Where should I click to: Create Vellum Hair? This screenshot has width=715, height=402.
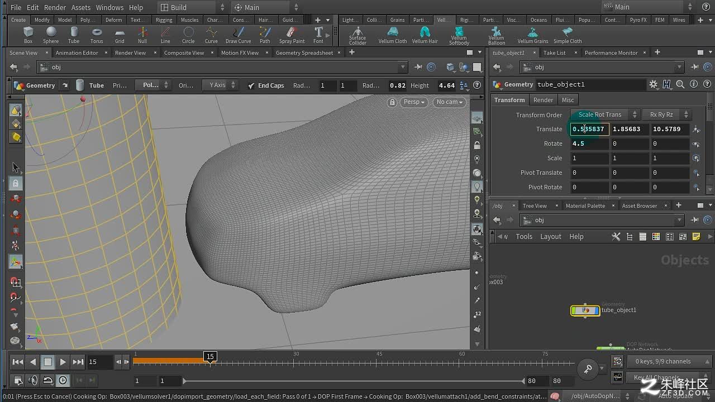pos(425,35)
